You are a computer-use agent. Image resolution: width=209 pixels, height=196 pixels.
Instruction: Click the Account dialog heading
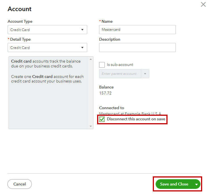coord(20,9)
